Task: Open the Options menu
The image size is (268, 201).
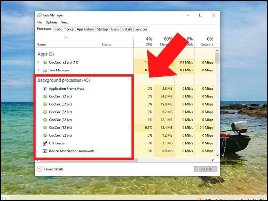Action: pyautogui.click(x=52, y=22)
